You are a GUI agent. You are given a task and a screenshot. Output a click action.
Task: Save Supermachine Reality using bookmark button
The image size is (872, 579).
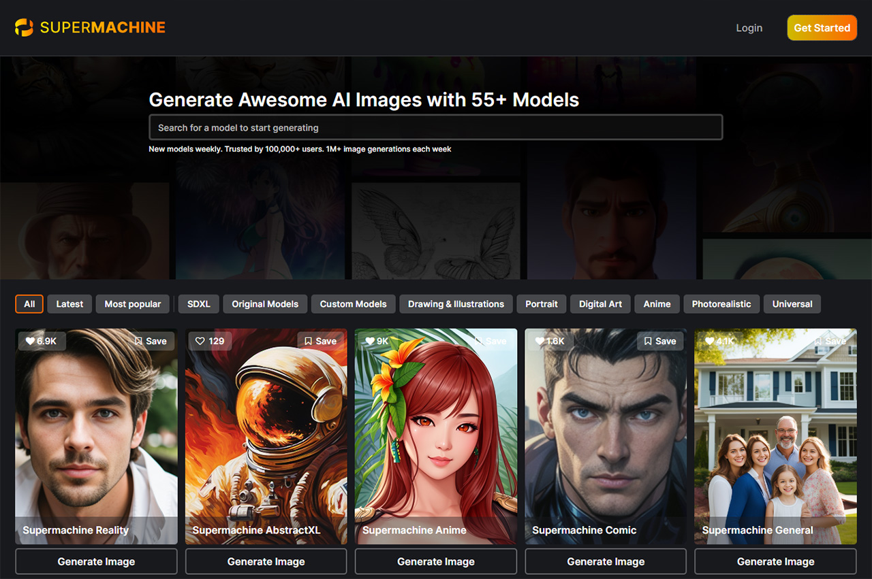click(x=151, y=341)
